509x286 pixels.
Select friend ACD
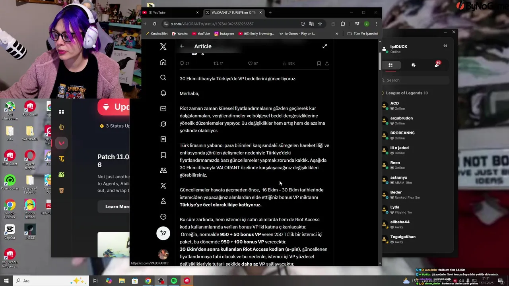pos(416,106)
